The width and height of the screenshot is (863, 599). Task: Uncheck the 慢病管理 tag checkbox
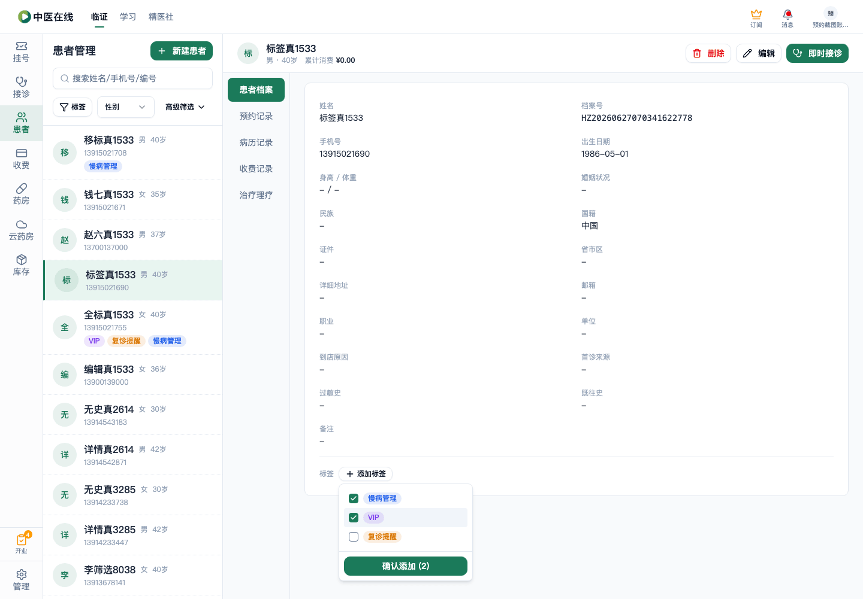(x=354, y=498)
